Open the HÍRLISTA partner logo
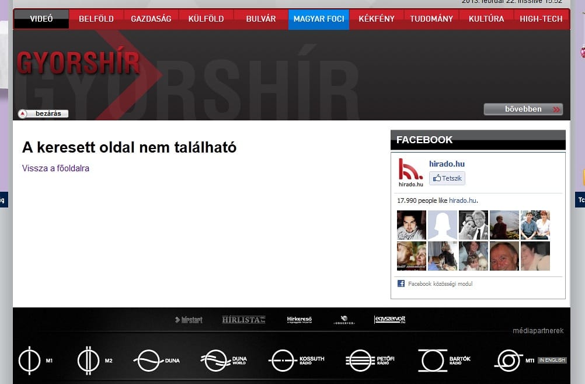The width and height of the screenshot is (585, 384). (x=243, y=320)
